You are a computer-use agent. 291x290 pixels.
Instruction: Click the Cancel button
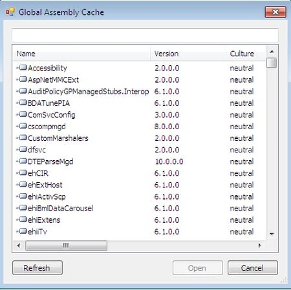pos(253,268)
